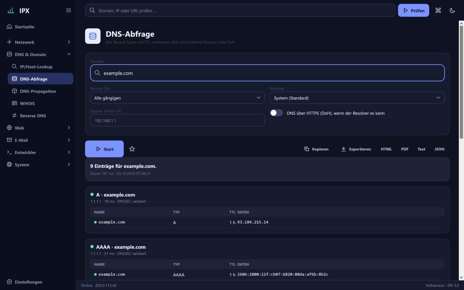Open DNS-Propagation menu item
The image size is (464, 290).
tap(41, 91)
